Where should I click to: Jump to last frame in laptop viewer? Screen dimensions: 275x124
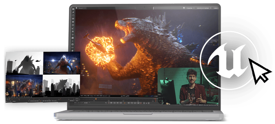click(x=138, y=103)
